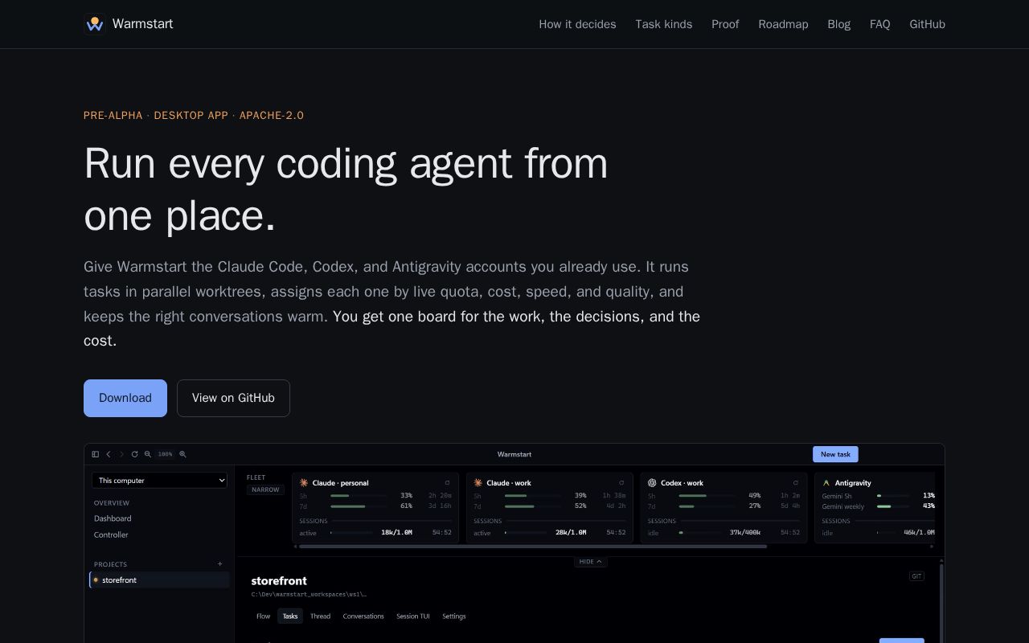This screenshot has height=643, width=1029.
Task: Refresh the Claude · work card
Action: pyautogui.click(x=621, y=483)
